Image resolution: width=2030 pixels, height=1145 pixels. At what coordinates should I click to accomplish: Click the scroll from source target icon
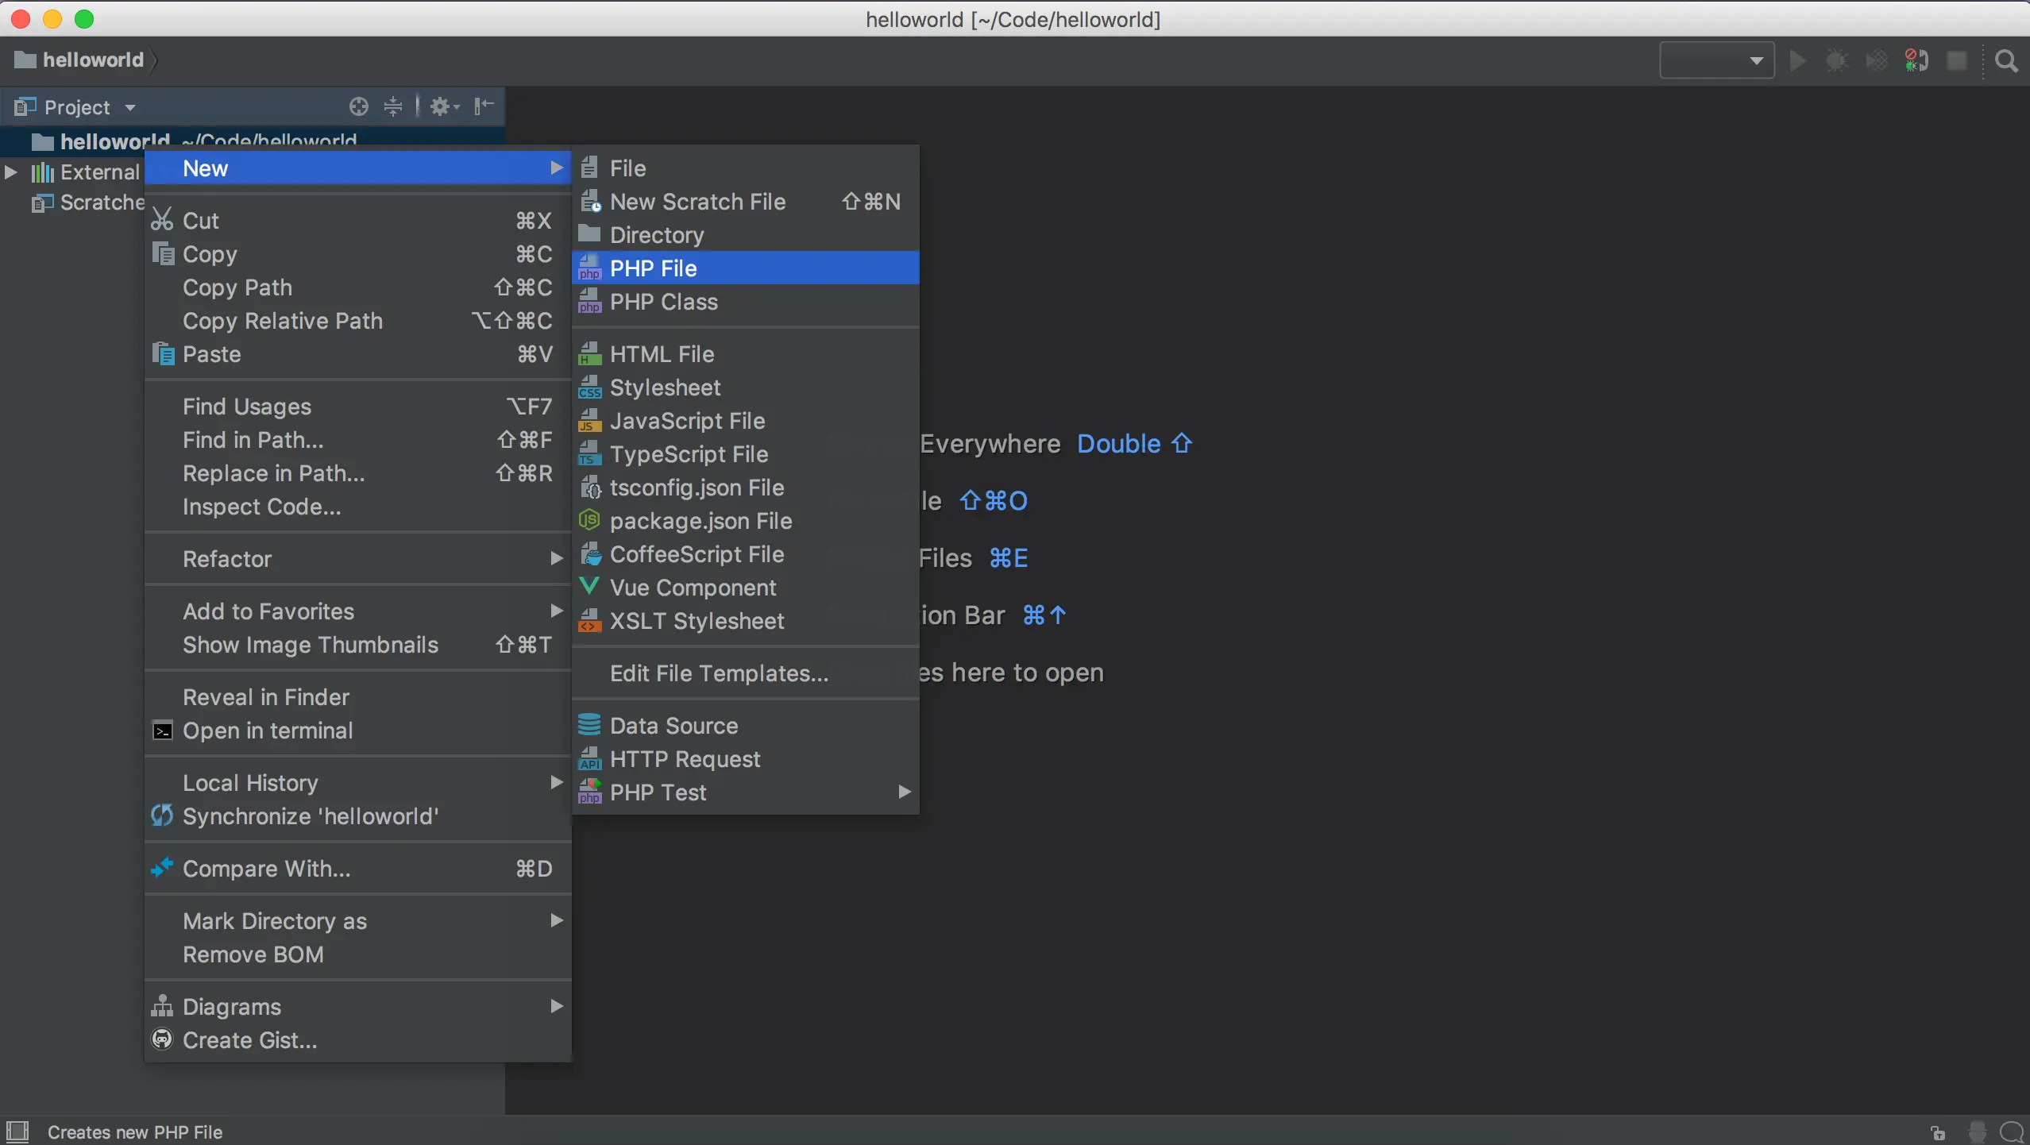point(359,106)
